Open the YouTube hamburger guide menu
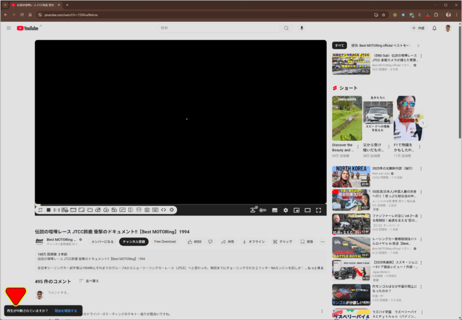 9,28
